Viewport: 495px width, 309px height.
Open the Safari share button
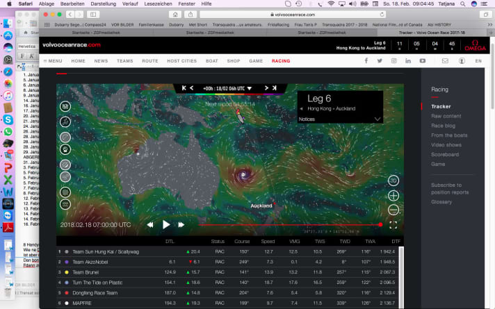(x=190, y=15)
